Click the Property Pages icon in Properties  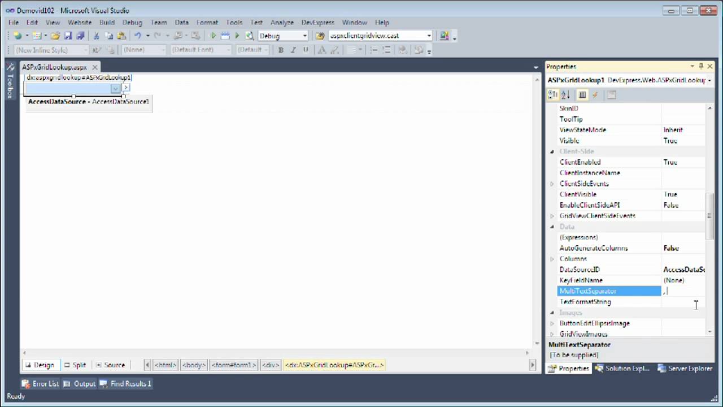(x=611, y=95)
